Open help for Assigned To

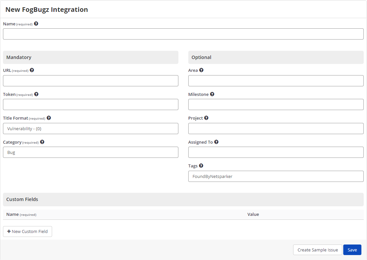tap(216, 142)
